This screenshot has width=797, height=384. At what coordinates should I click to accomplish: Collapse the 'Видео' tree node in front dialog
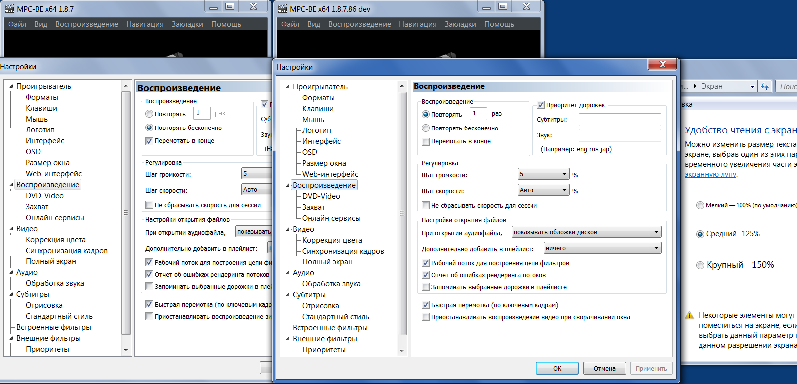click(288, 229)
